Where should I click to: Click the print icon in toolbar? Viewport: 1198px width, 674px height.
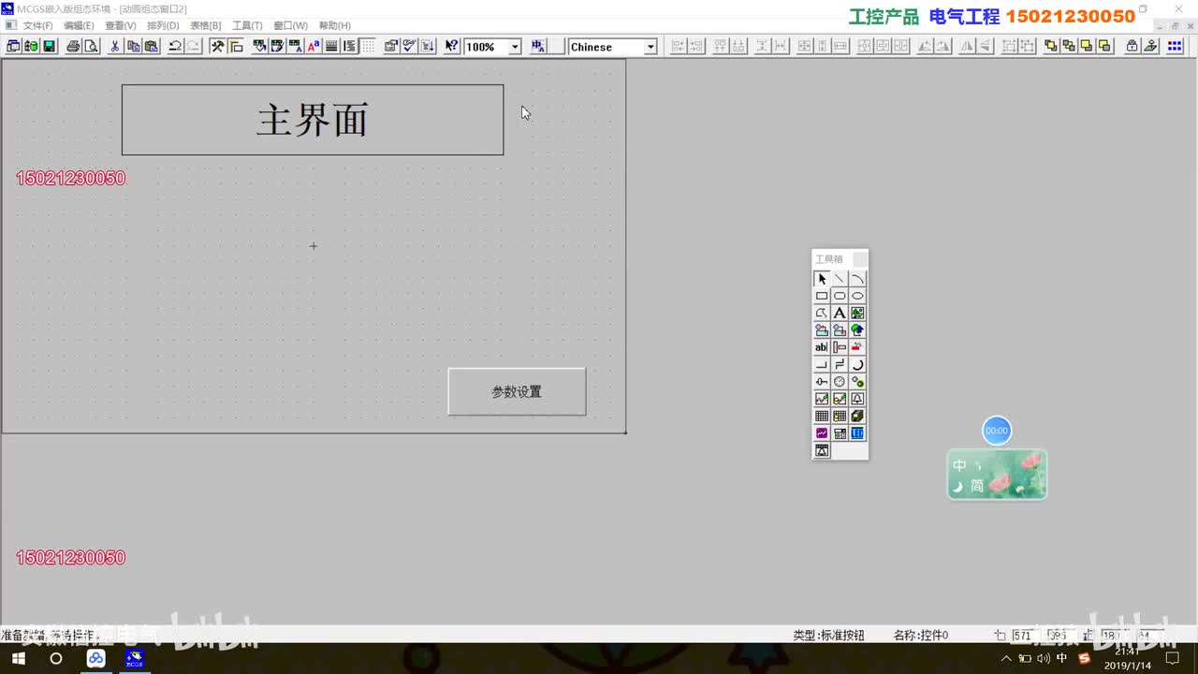pos(73,46)
